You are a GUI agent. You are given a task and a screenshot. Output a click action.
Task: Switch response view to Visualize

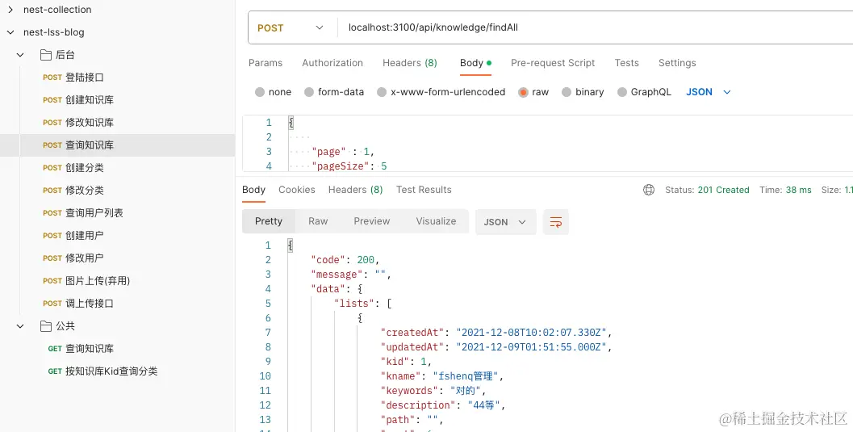(436, 221)
